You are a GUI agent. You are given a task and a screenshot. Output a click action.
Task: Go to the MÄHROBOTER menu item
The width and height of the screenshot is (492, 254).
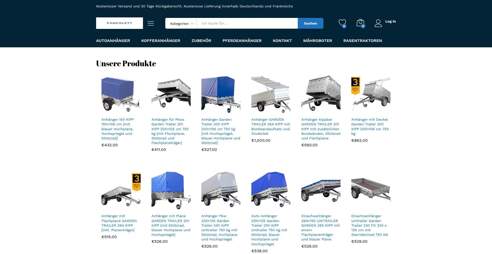coord(317,41)
